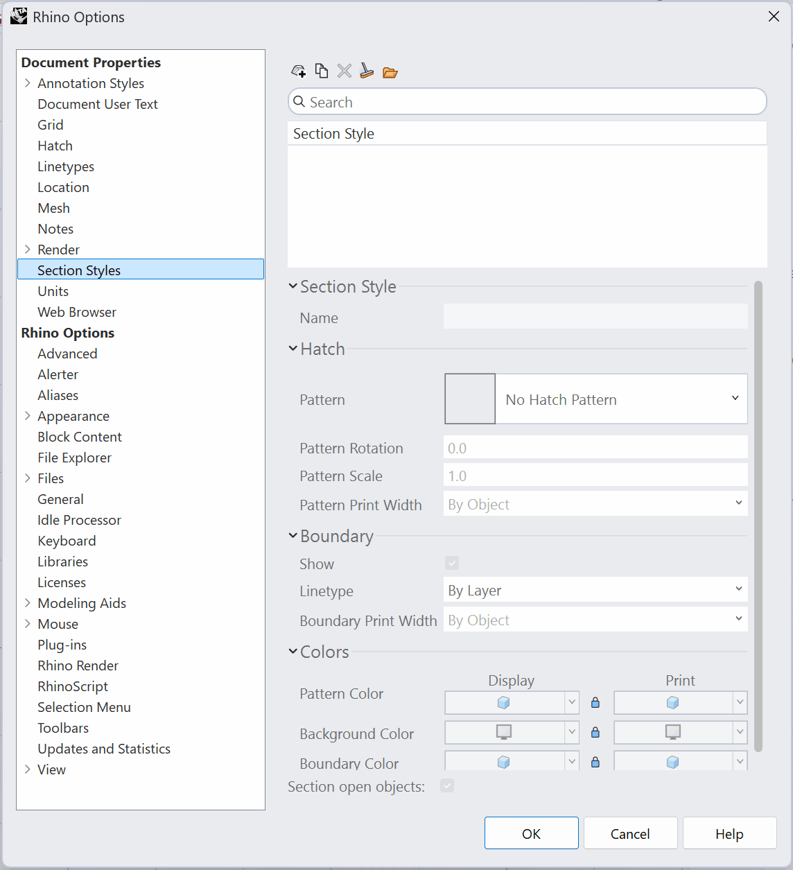Open Pattern Color display swatch dropdown
This screenshot has height=870, width=793.
(572, 703)
